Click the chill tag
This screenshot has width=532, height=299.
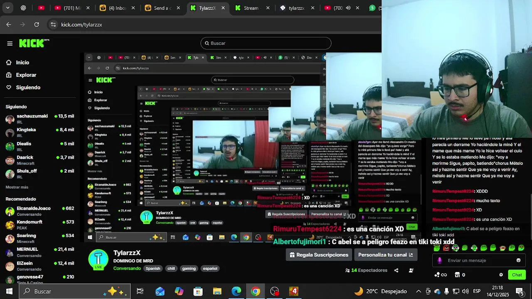[171, 268]
